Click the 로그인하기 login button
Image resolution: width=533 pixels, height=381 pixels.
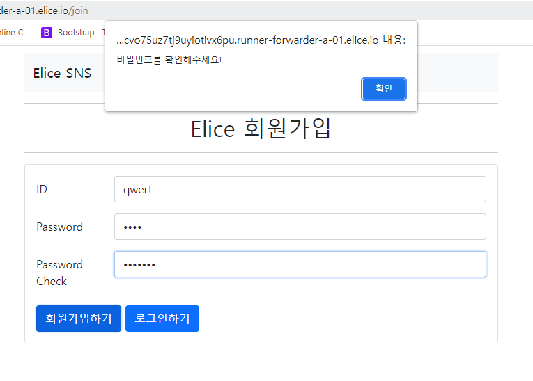click(x=162, y=318)
